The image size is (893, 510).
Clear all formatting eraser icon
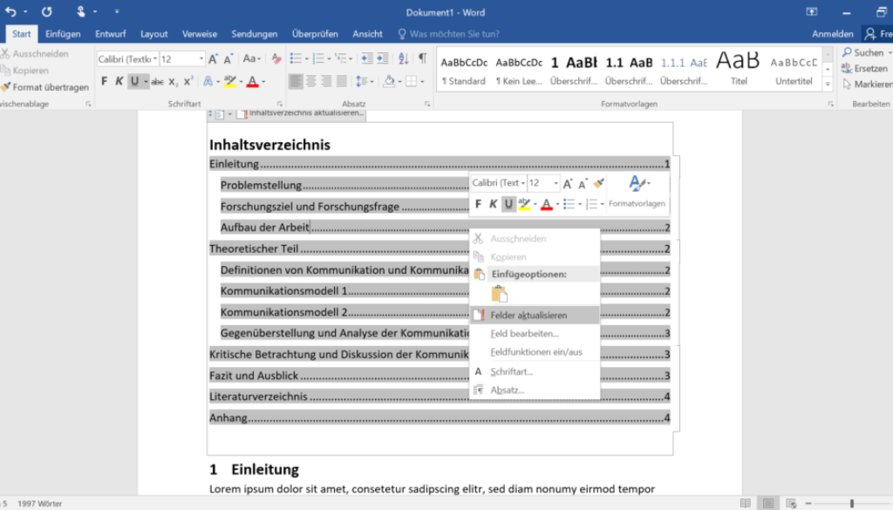(x=276, y=58)
